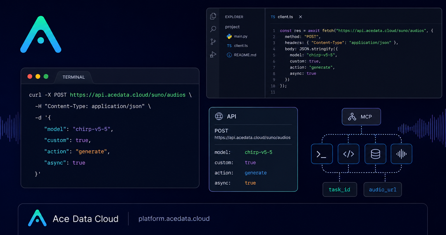Viewport: 446px width, 235px height.
Task: Click editor line 1 with await fetch
Action: (x=357, y=30)
